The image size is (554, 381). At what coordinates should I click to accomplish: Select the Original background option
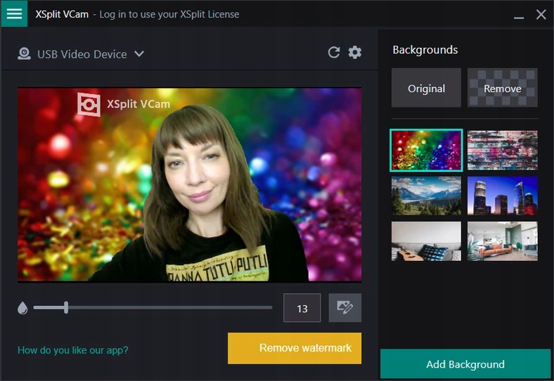tap(426, 88)
